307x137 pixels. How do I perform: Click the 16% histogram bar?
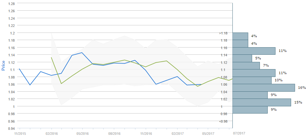(x=264, y=88)
